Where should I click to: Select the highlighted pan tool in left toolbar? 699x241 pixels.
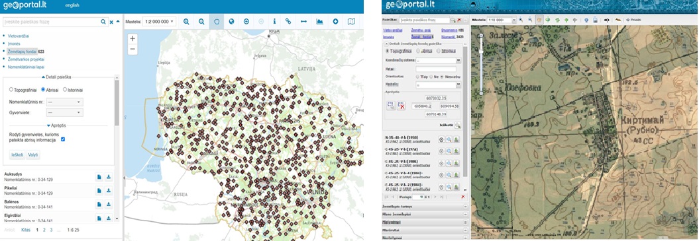[x=217, y=21]
